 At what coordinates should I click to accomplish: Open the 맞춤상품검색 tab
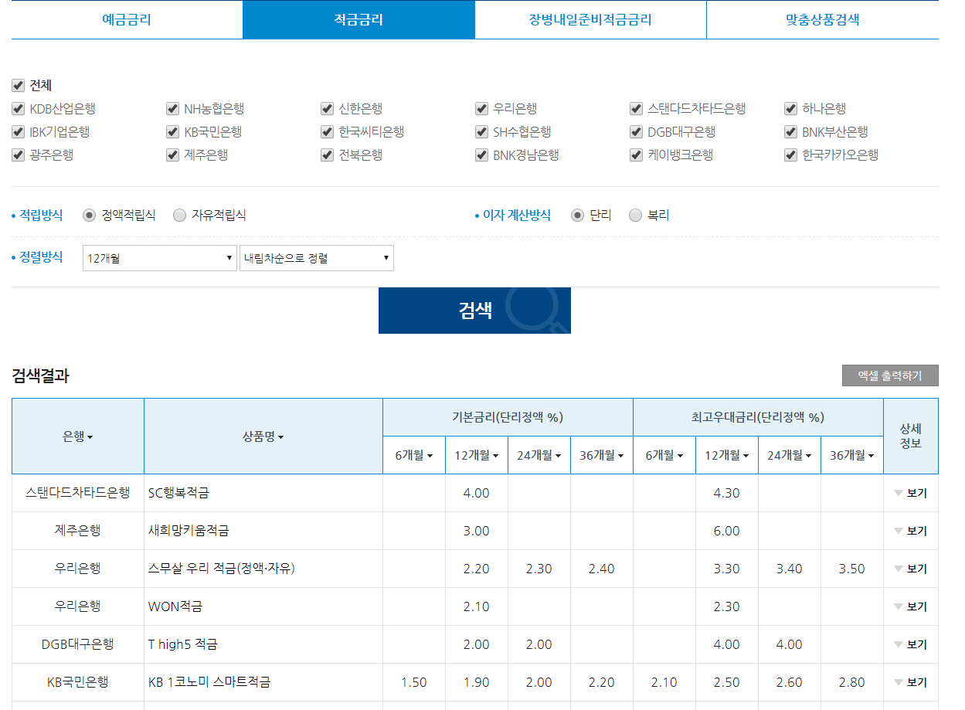pos(822,19)
